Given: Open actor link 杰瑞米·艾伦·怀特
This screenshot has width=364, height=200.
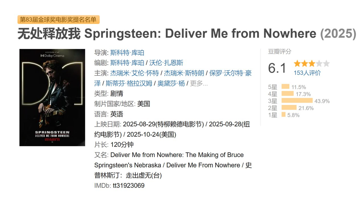Looking at the screenshot, I should [135, 73].
